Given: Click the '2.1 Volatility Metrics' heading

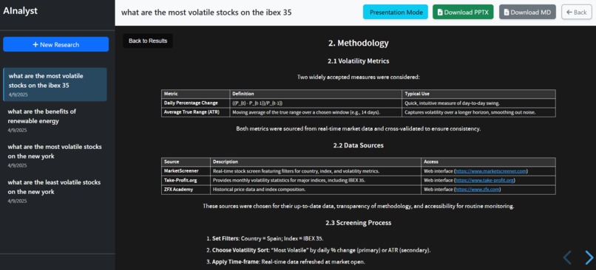Looking at the screenshot, I should [x=359, y=60].
